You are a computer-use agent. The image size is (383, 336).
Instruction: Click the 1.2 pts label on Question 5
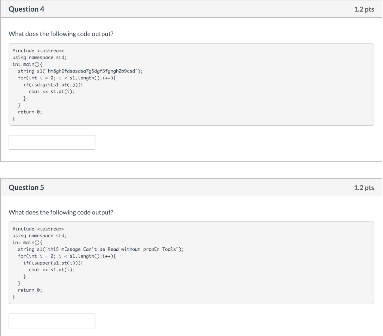(x=364, y=188)
